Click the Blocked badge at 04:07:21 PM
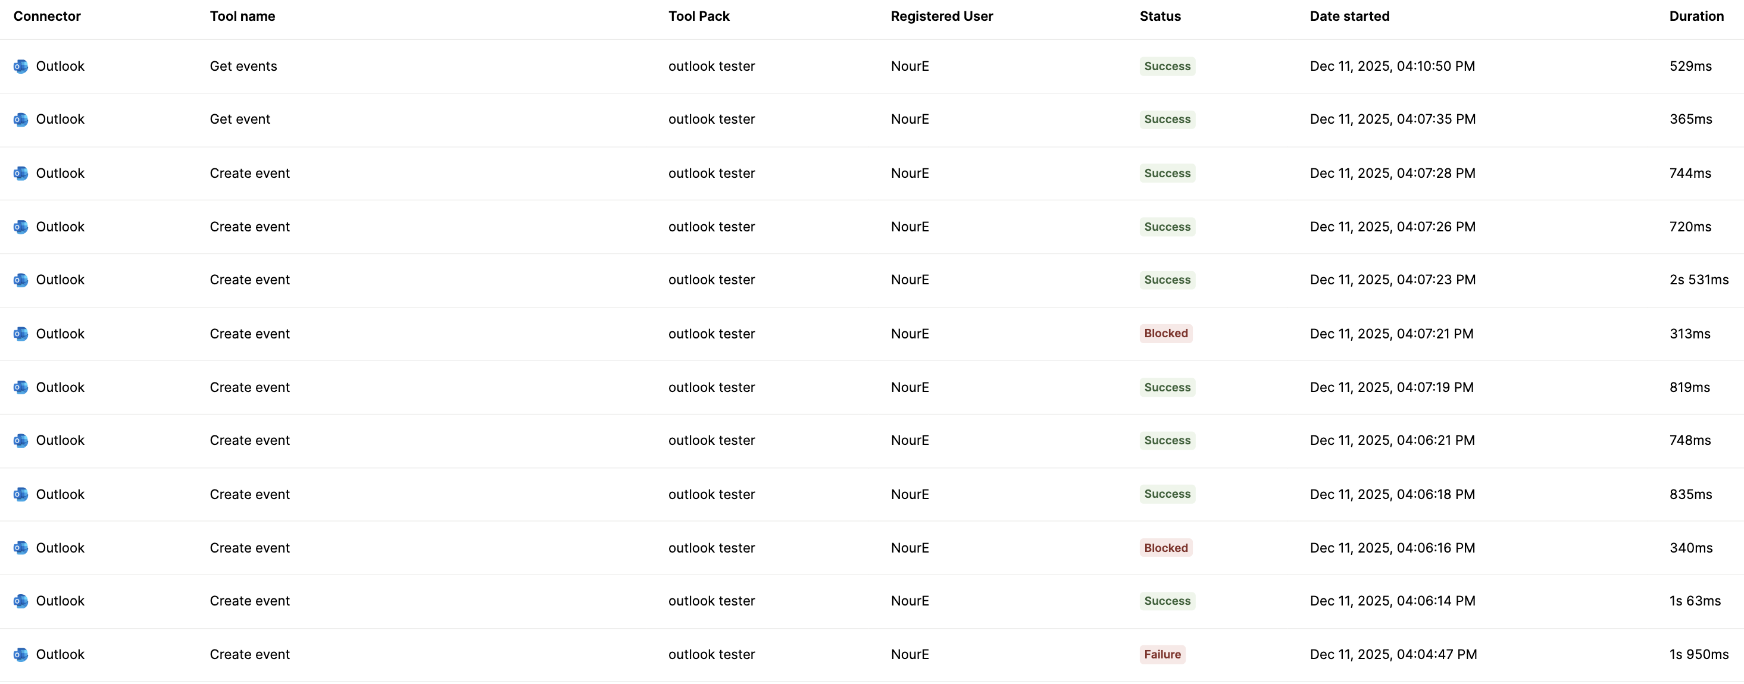The width and height of the screenshot is (1744, 684). tap(1165, 334)
